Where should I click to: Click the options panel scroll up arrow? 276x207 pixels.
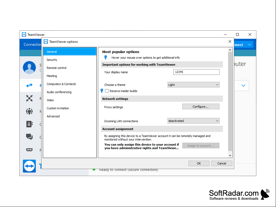click(x=230, y=50)
